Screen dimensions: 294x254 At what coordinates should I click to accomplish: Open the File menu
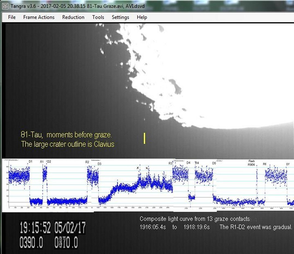[x=12, y=17]
